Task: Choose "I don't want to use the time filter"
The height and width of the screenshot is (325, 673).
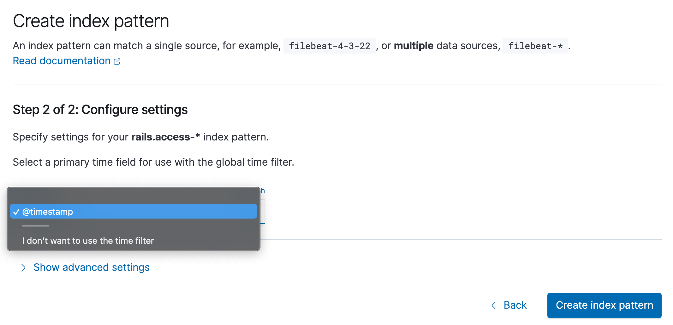Action: (88, 241)
